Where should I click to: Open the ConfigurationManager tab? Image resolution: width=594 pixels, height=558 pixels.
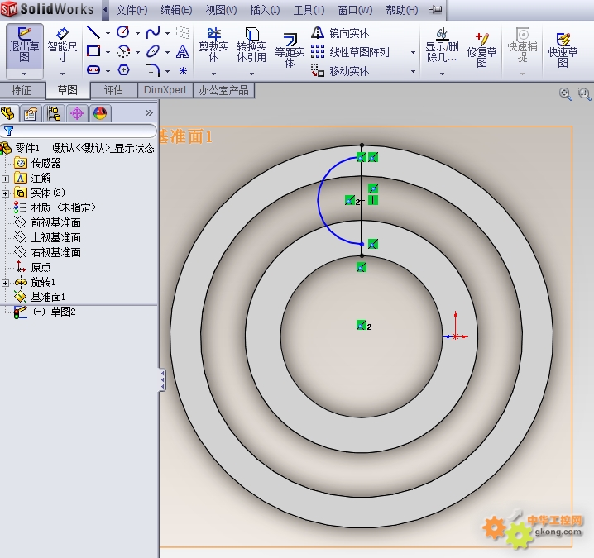(54, 113)
